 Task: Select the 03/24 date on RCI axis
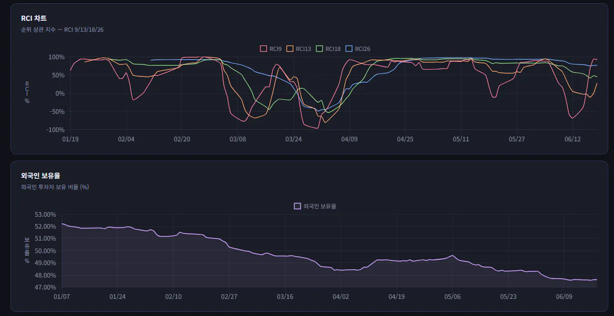tap(294, 140)
